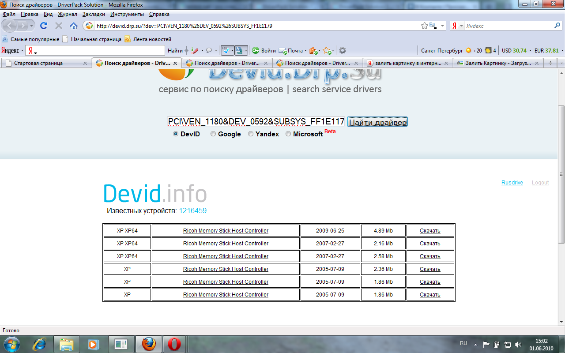This screenshot has width=565, height=353.
Task: Click the Найти button on Yandex Bar
Action: (175, 51)
